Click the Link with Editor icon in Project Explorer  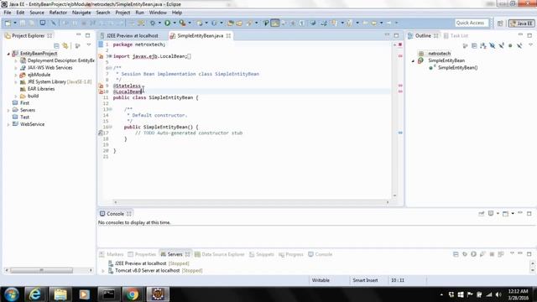point(65,45)
